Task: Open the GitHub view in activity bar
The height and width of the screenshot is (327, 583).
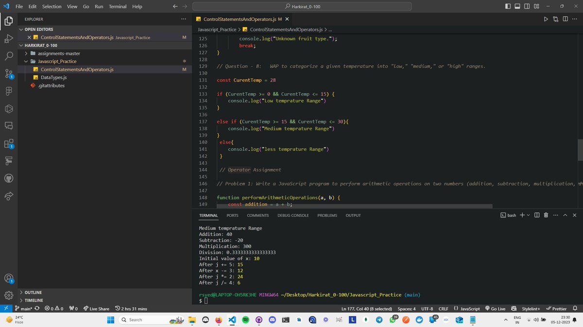Action: point(9,178)
